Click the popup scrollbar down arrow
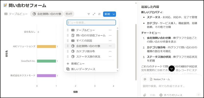The image size is (204, 98). (x=118, y=71)
